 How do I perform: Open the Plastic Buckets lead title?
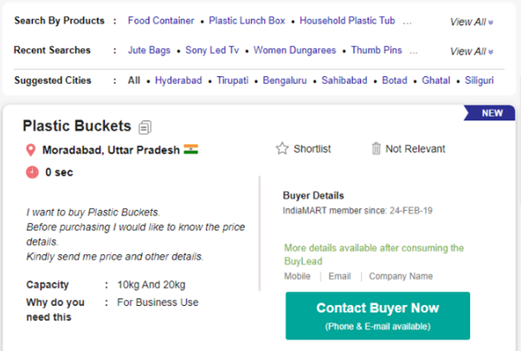[77, 126]
